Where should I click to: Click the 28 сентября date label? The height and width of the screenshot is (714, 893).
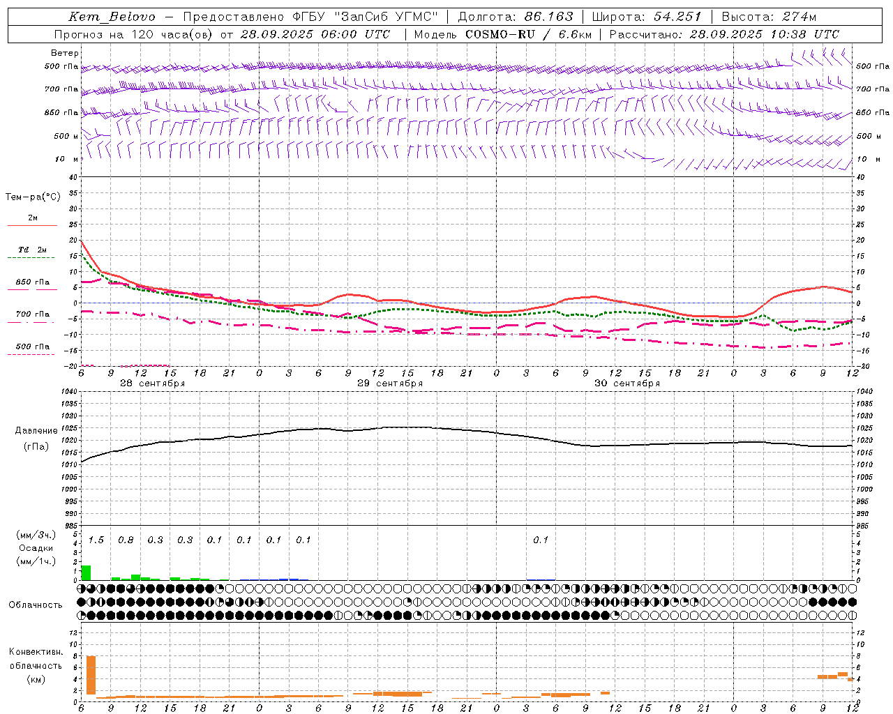[152, 383]
